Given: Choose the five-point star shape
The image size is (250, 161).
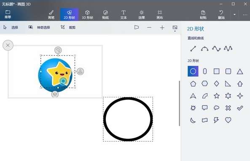Looking at the screenshot, I should pos(217,96).
